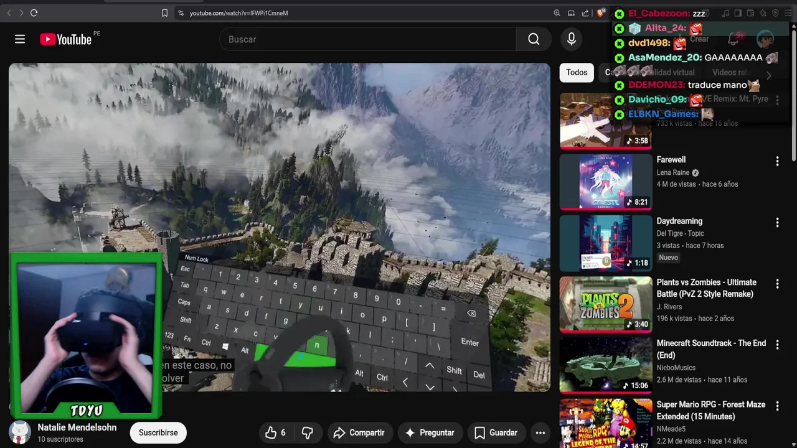This screenshot has width=797, height=448.
Task: Click the Super Mario RPG thumbnail
Action: pyautogui.click(x=606, y=424)
